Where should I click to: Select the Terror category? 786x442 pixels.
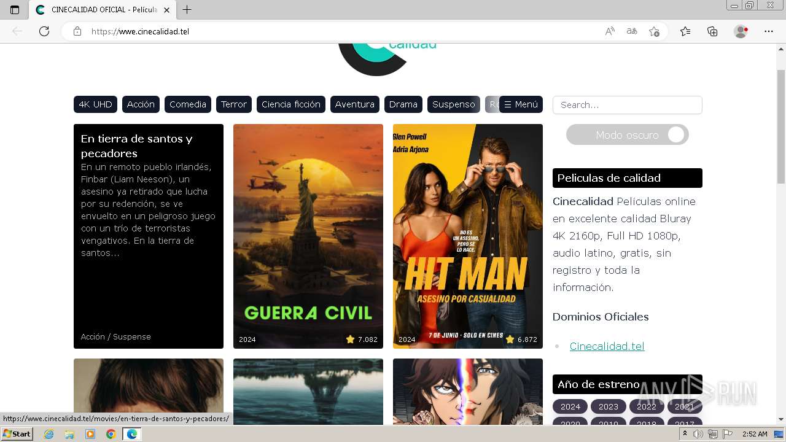(x=234, y=104)
